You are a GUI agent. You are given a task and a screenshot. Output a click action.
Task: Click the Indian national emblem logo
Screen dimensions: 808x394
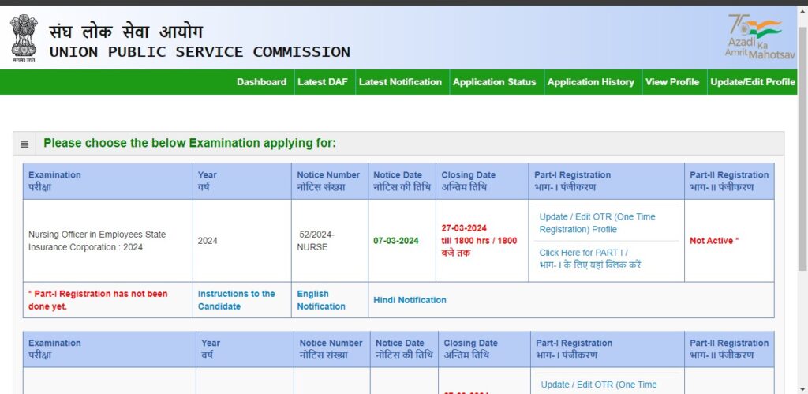pos(24,38)
